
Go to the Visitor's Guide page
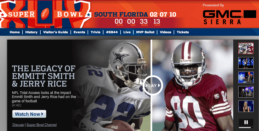55,32
